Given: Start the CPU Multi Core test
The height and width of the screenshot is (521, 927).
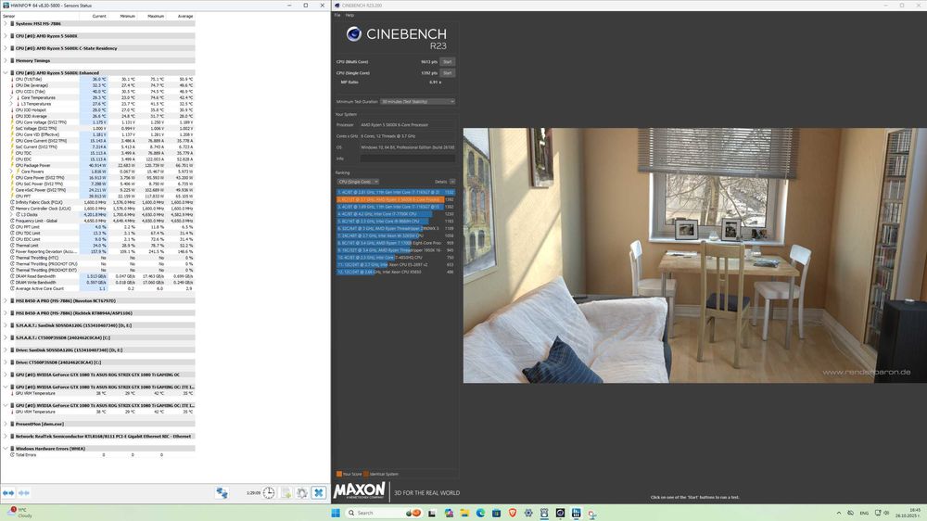Looking at the screenshot, I should click(448, 61).
